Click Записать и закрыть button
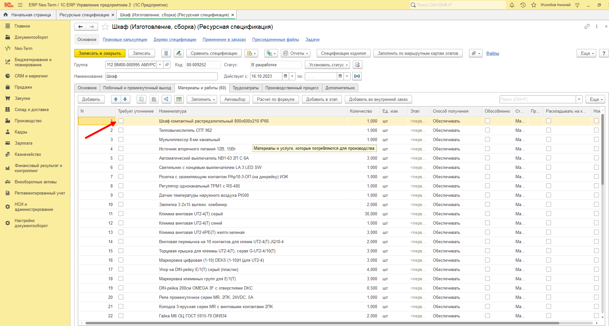Screen dimensions: 609x326 [100, 53]
